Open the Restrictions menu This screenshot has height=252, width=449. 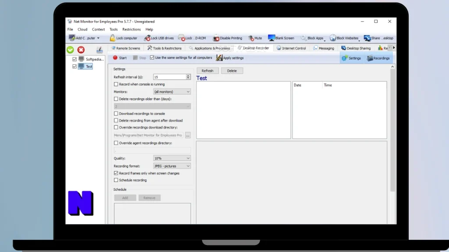(x=132, y=29)
